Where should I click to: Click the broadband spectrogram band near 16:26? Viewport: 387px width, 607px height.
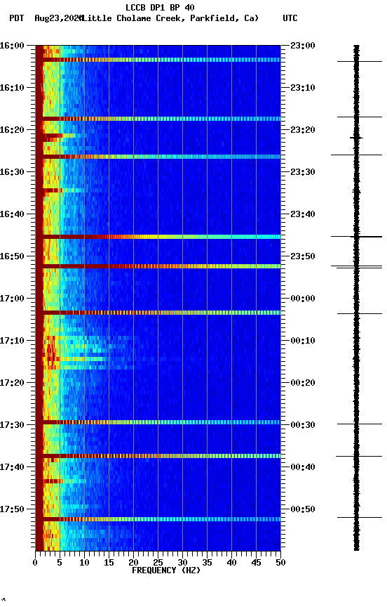coord(158,157)
